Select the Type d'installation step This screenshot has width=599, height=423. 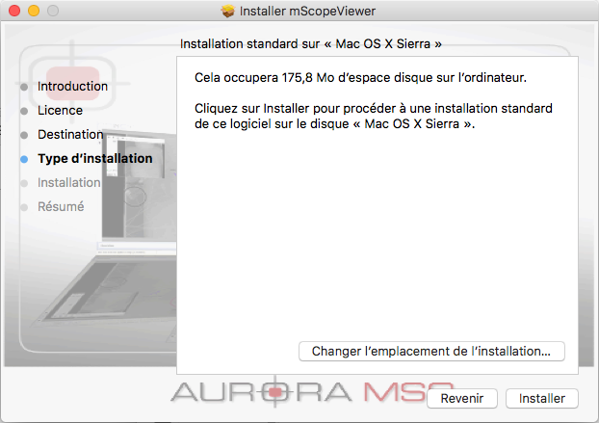(94, 159)
